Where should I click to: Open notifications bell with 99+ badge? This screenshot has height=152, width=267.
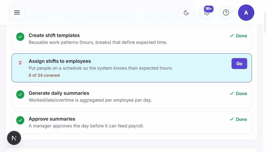207,13
